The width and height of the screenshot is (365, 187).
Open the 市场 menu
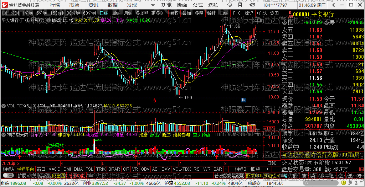coord(74,5)
